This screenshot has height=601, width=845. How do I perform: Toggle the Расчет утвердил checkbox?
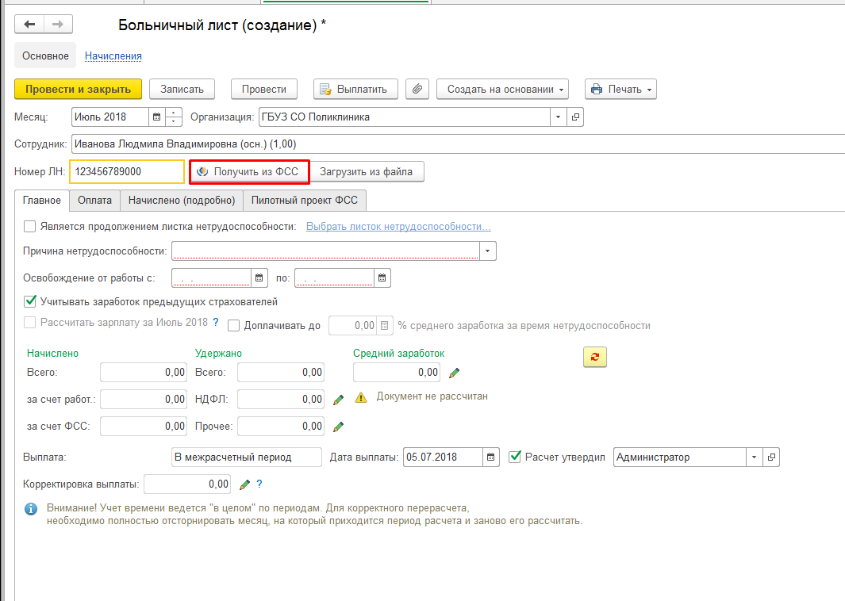(x=515, y=457)
